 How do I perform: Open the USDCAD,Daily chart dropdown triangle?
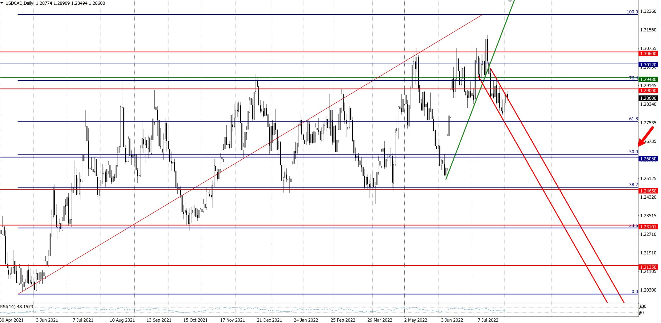2,3
